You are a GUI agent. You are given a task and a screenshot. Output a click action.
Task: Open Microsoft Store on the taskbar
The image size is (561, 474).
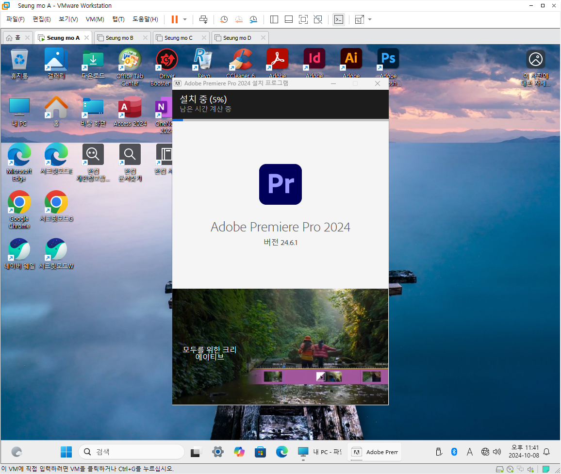click(x=261, y=452)
